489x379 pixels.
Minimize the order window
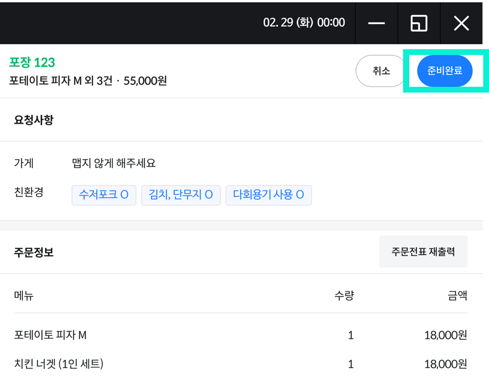pyautogui.click(x=376, y=23)
